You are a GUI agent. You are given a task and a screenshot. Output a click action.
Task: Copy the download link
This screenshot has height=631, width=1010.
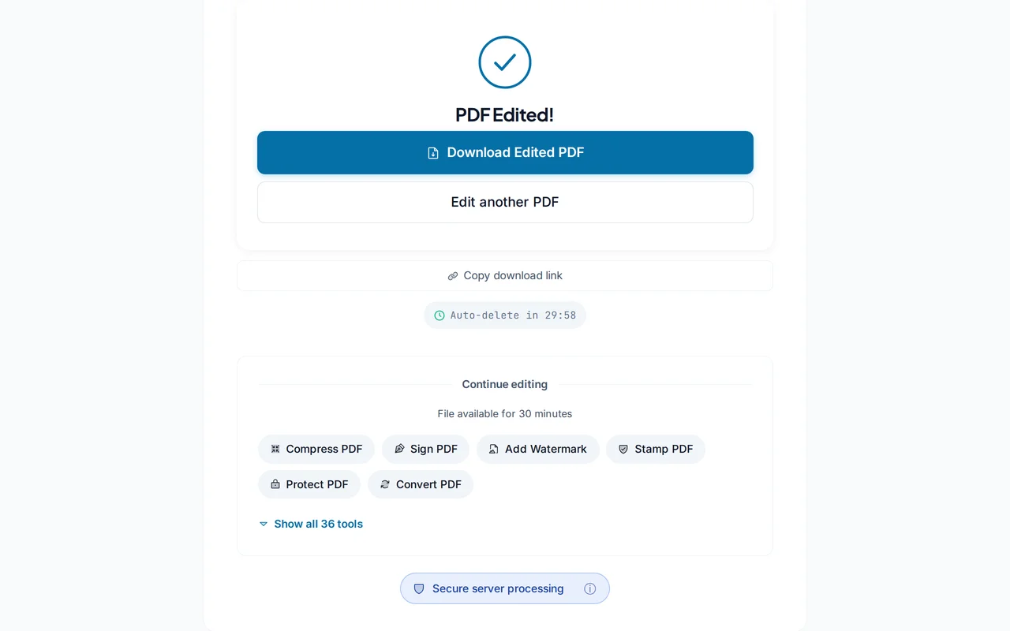coord(505,275)
